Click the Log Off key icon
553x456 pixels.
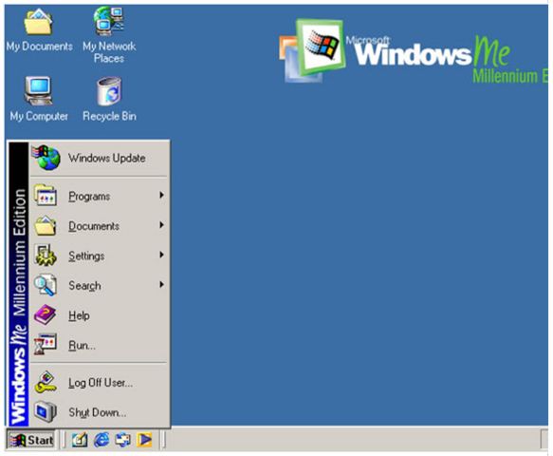point(46,382)
